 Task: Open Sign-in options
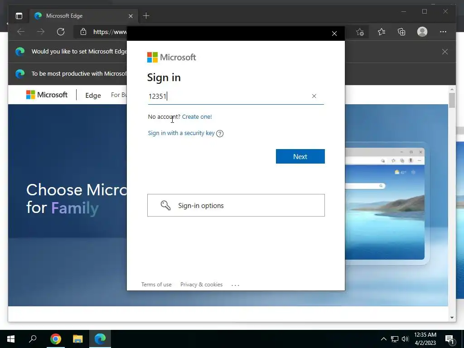[x=236, y=205]
